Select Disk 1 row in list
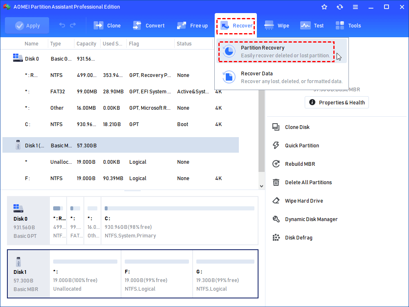 tap(121, 145)
